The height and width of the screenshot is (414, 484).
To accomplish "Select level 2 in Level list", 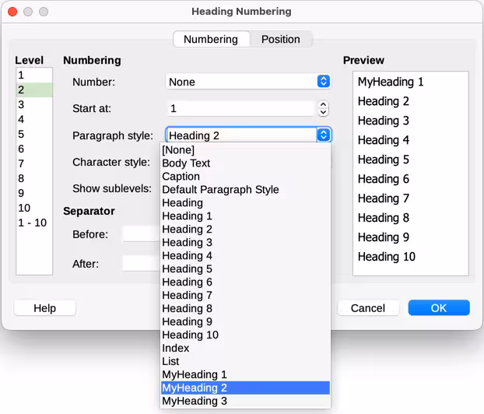I will pos(34,89).
